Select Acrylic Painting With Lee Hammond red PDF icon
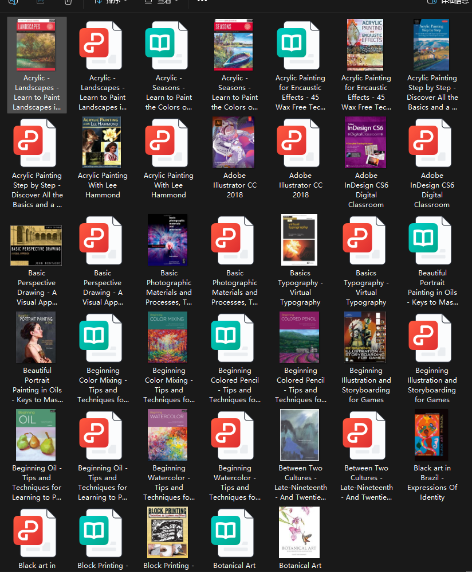This screenshot has height=572, width=472. click(x=167, y=143)
